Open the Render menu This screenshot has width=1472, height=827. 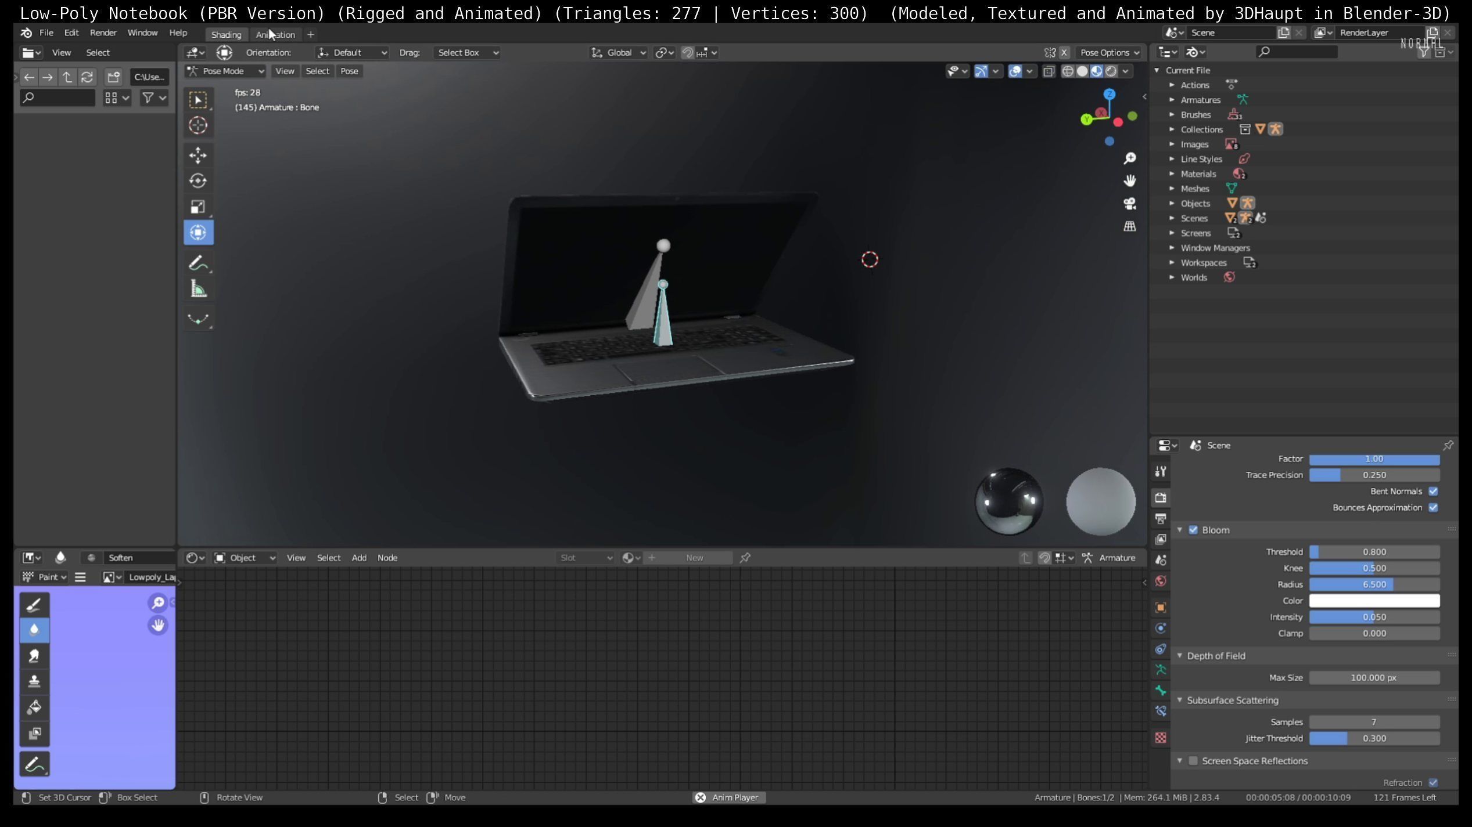(103, 33)
